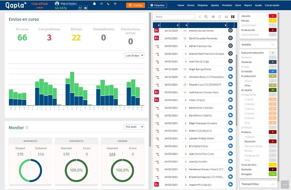Click the Qapla' logo
This screenshot has height=190, width=291.
pyautogui.click(x=16, y=5)
